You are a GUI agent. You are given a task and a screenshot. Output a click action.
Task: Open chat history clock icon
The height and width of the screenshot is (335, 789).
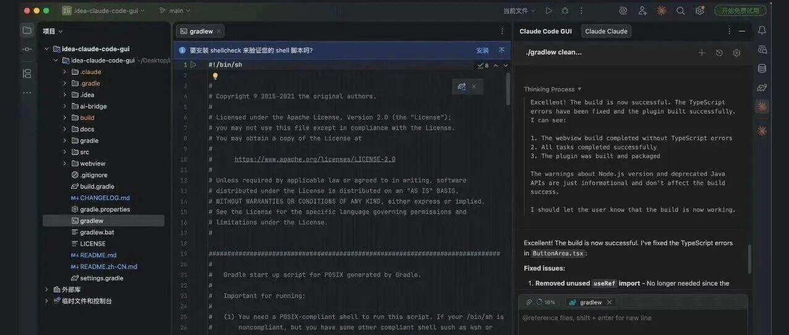tap(719, 53)
